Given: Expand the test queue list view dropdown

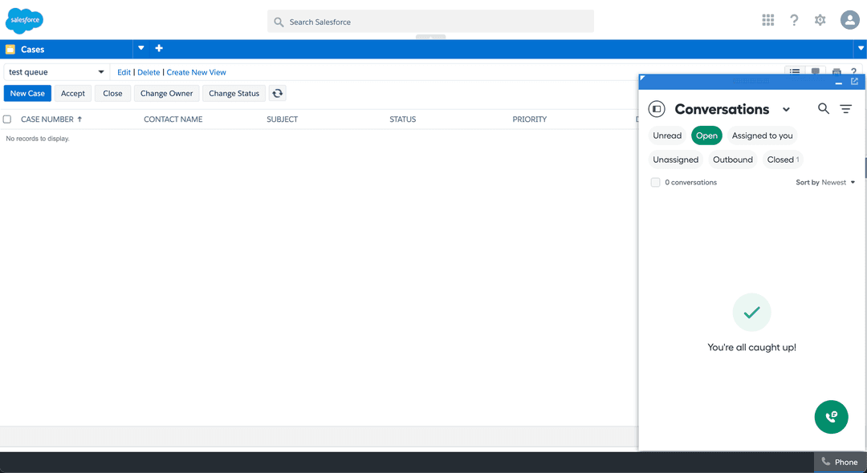Looking at the screenshot, I should pos(101,72).
